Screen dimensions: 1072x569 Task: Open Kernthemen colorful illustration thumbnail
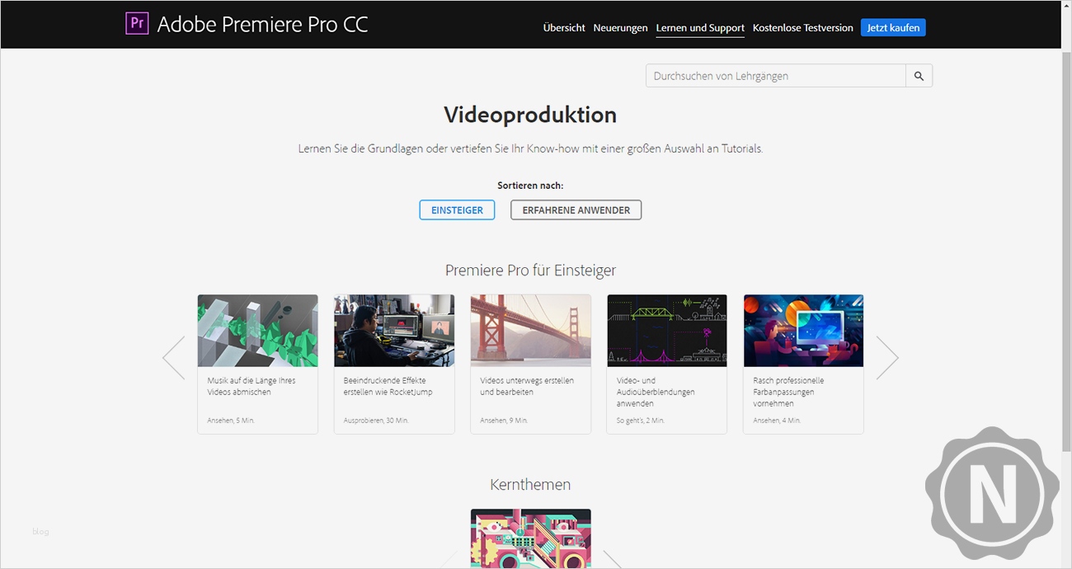tap(530, 538)
